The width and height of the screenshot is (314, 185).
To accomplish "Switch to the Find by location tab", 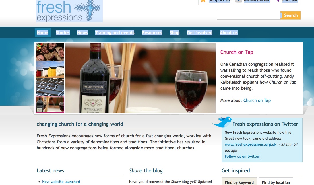I will click(x=276, y=181).
